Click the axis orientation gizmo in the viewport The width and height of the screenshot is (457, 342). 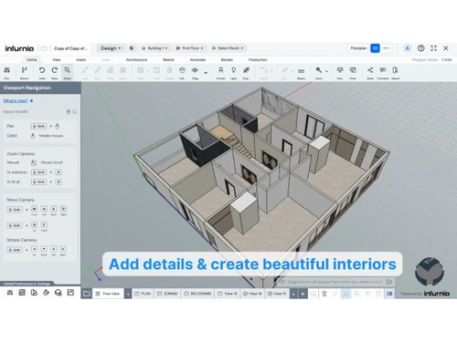point(95,273)
